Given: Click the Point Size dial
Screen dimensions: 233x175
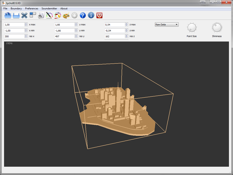Looking at the screenshot, I should (192, 28).
